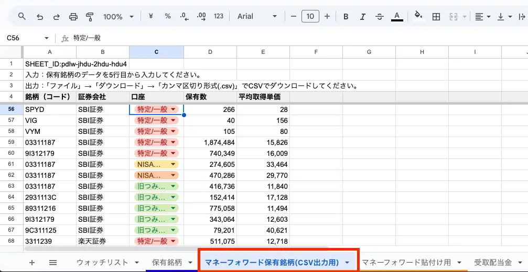Open マネーフォワード貼付け用 tab menu arrow
This screenshot has width=528, height=272.
click(459, 263)
